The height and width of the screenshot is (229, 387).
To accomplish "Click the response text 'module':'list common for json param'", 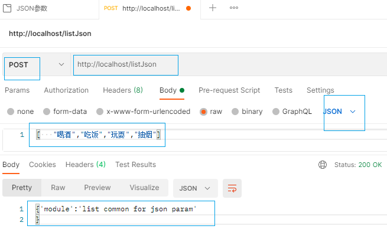I will click(119, 209).
